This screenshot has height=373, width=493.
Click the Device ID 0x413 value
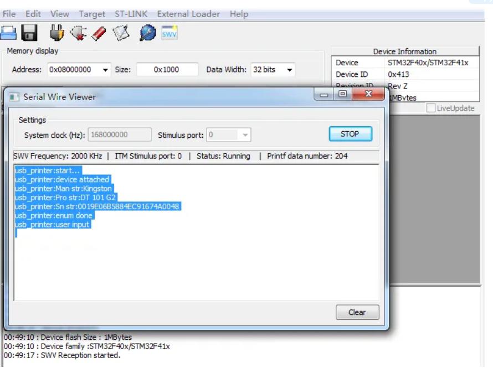click(398, 74)
